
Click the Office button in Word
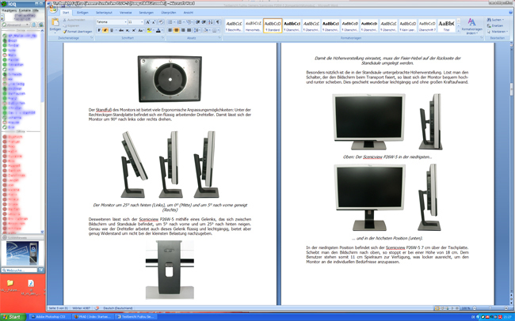coord(53,9)
